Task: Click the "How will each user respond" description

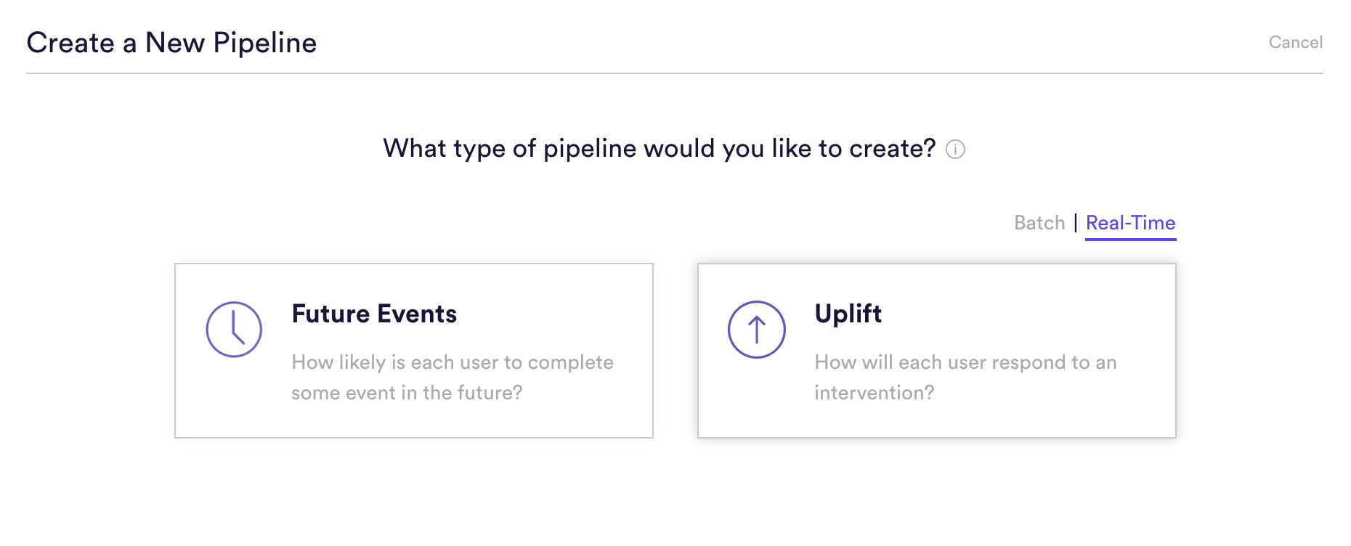Action: click(965, 378)
